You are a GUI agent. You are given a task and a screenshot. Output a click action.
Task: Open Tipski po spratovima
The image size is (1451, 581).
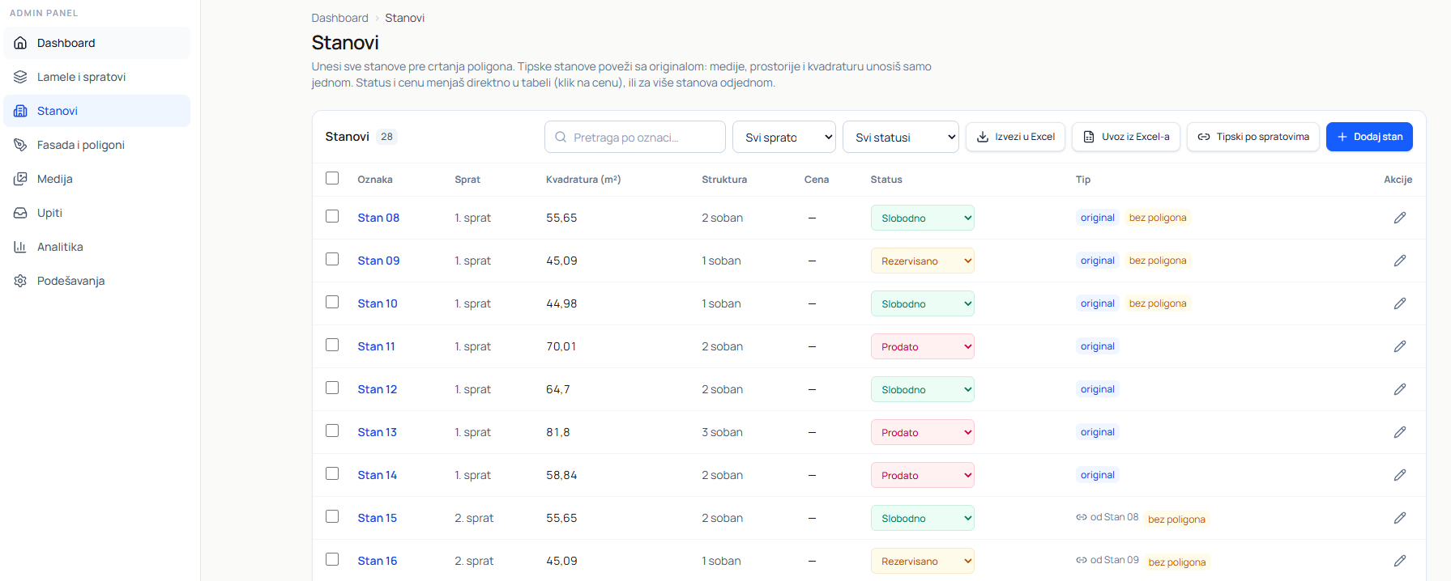1253,137
